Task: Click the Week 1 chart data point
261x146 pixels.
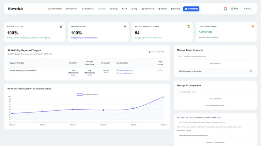Action: (x=12, y=113)
